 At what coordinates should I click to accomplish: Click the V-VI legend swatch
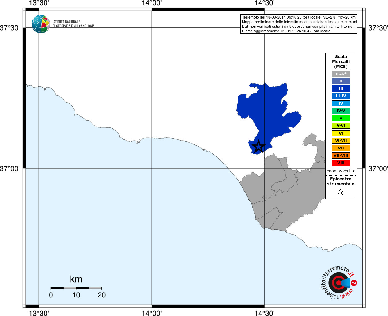(341, 126)
